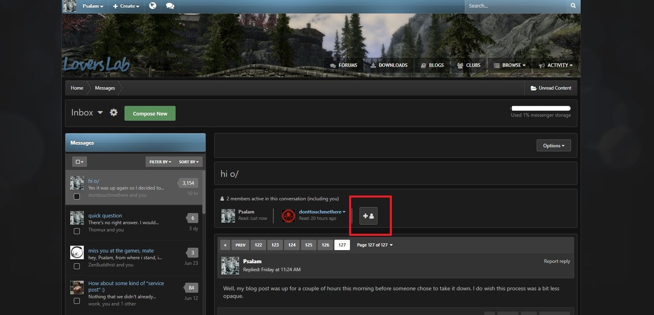
Task: Click "Replied: Friday at 11:24 AM" timestamp
Action: [272, 270]
